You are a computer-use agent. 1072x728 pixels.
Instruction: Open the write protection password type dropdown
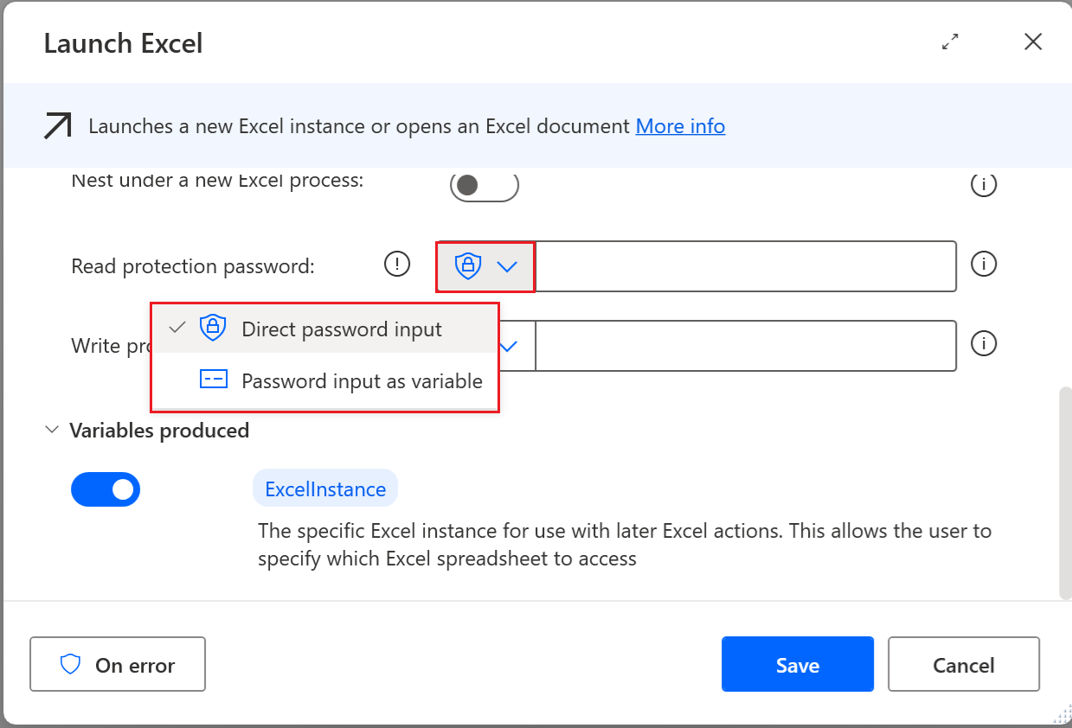point(507,345)
